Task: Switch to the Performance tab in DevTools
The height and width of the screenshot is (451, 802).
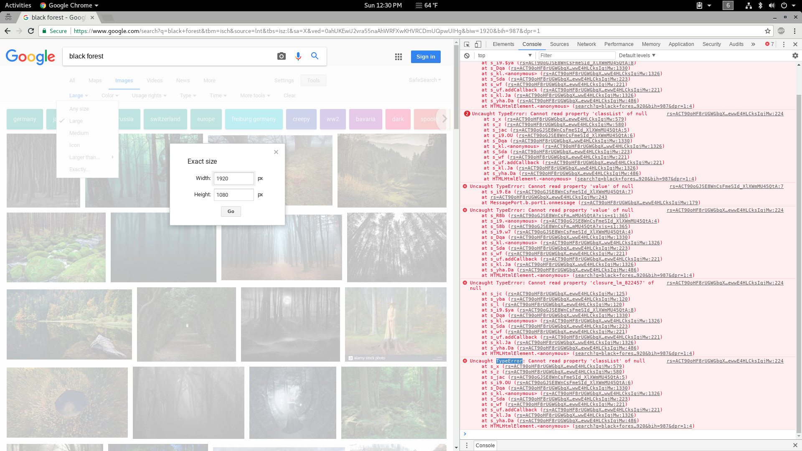Action: pos(619,44)
